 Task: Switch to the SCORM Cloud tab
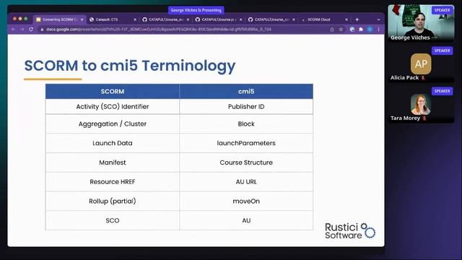point(324,19)
